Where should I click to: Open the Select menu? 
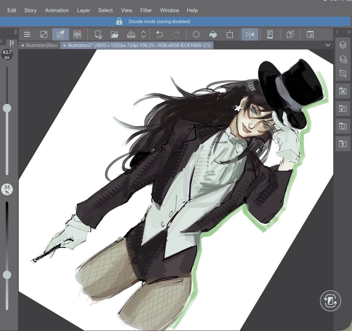pos(105,10)
